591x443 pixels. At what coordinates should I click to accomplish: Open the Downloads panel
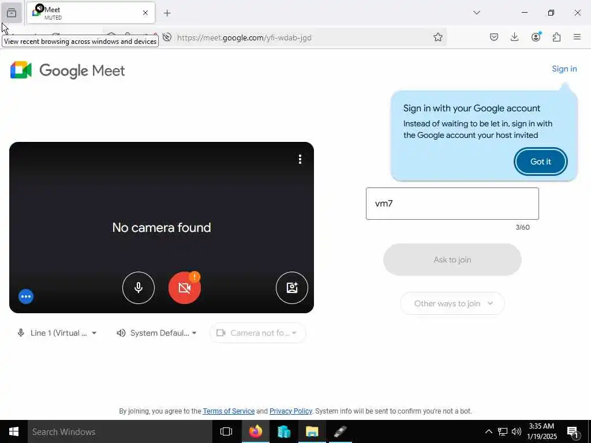tap(514, 37)
